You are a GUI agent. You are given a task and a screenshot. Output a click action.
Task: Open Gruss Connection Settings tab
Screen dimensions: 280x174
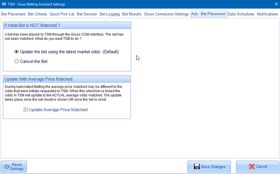[166, 14]
